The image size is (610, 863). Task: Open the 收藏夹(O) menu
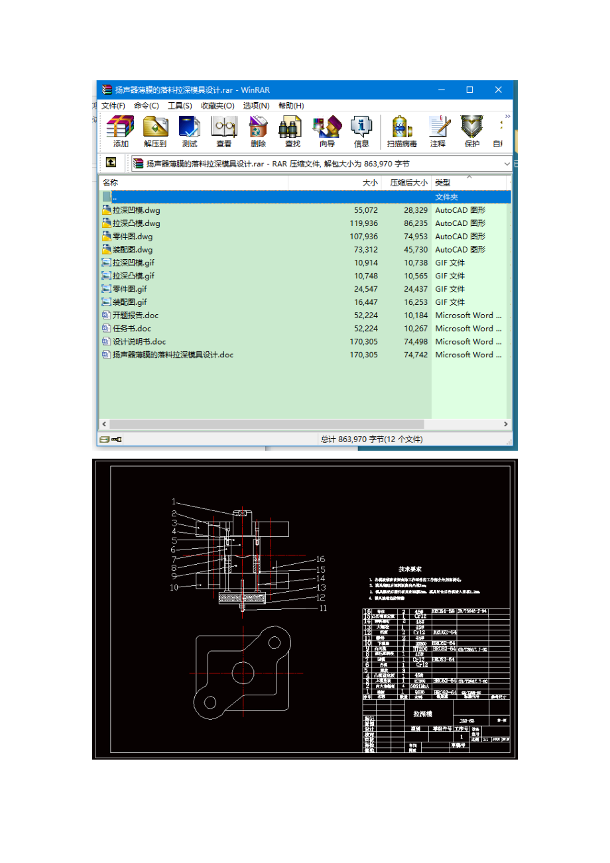point(218,105)
